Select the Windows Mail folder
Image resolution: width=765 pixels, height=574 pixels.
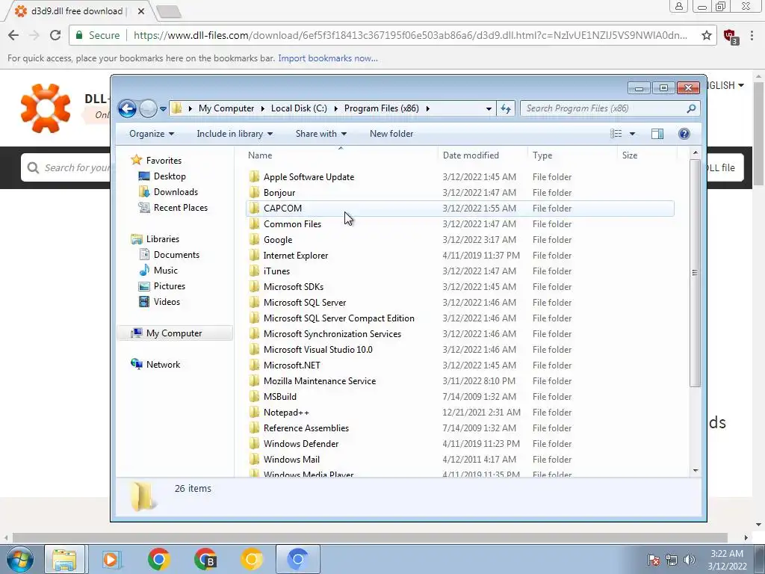[291, 460]
